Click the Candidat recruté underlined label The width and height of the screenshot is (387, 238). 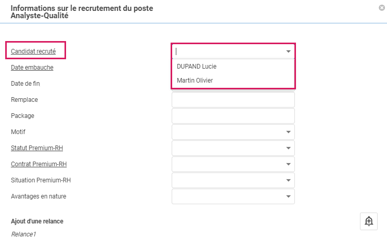[x=33, y=51]
